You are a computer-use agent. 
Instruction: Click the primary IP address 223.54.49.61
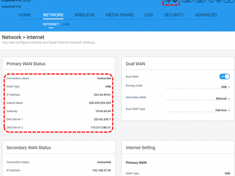click(102, 94)
